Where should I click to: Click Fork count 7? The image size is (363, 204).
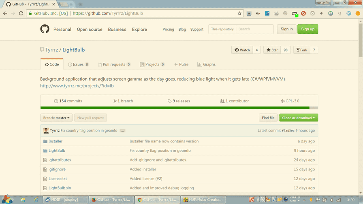pos(314,50)
